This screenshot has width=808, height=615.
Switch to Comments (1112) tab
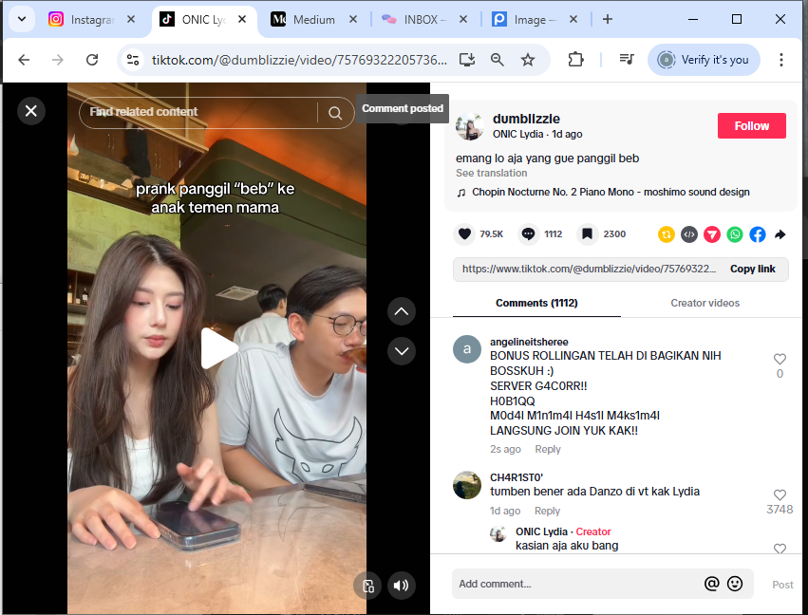click(536, 303)
